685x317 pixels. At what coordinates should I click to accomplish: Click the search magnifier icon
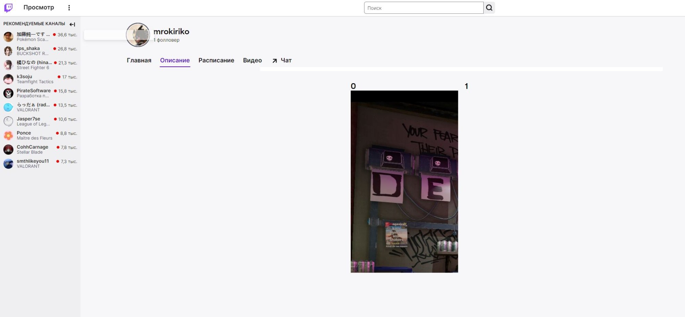click(x=489, y=8)
